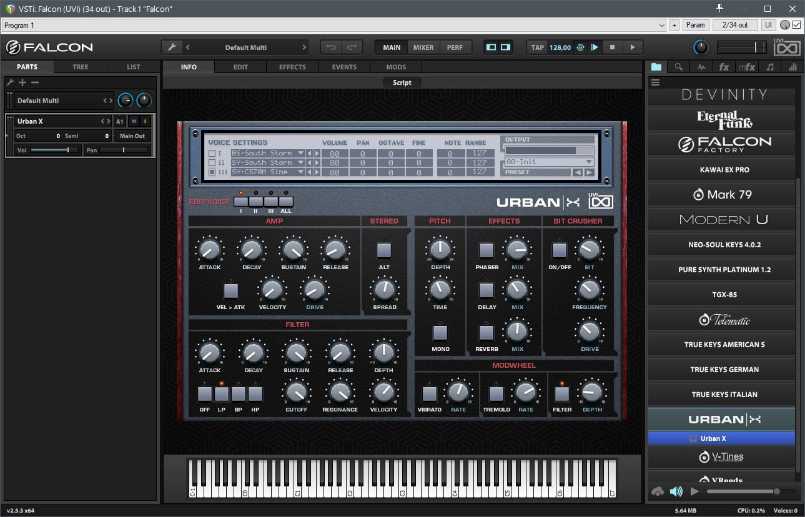Enable voice II checkbox in Voice Settings

(x=212, y=162)
